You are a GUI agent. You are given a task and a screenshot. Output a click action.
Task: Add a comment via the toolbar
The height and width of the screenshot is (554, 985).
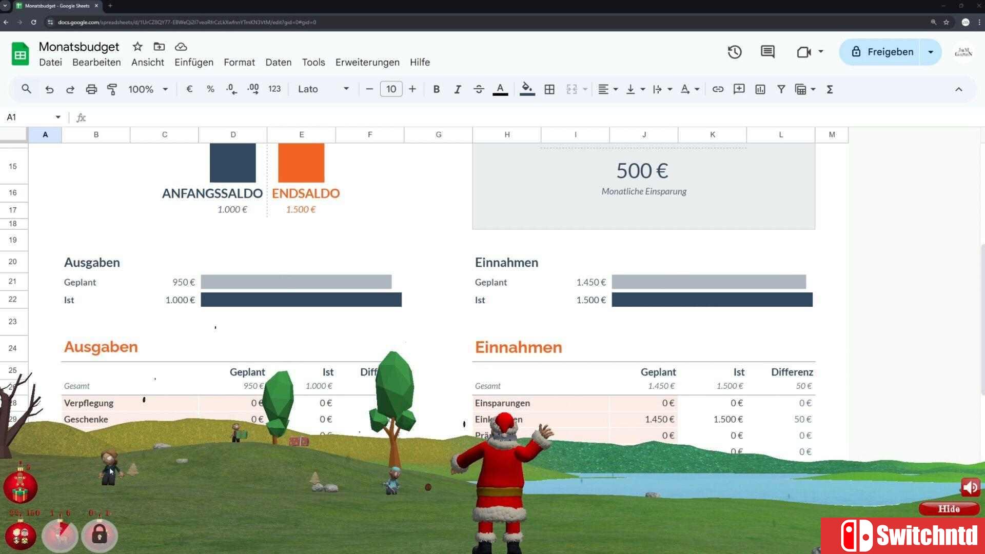(739, 89)
